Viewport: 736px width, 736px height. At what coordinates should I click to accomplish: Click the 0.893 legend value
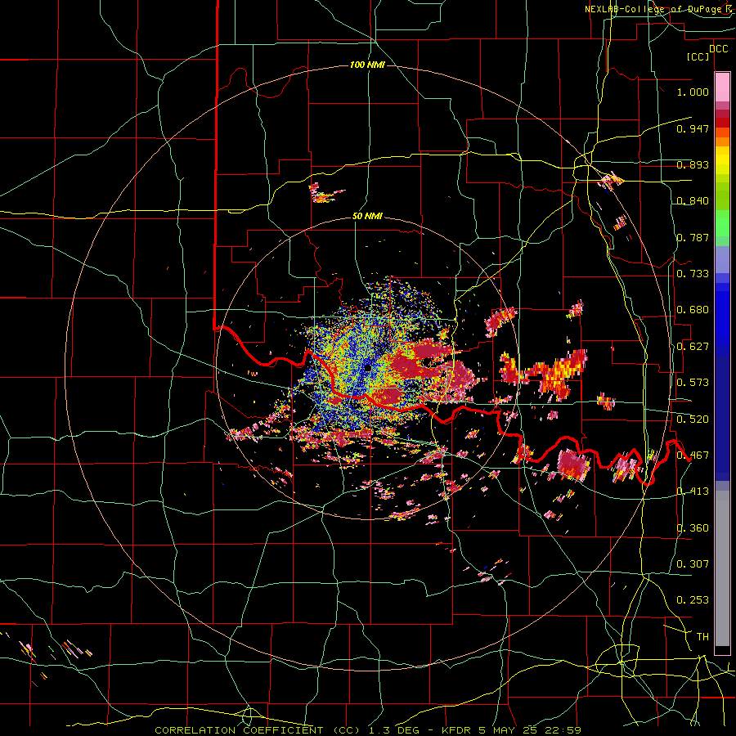(693, 164)
